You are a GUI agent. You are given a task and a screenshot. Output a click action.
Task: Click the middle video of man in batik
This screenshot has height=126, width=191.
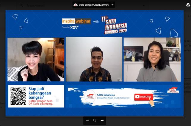click(x=94, y=59)
